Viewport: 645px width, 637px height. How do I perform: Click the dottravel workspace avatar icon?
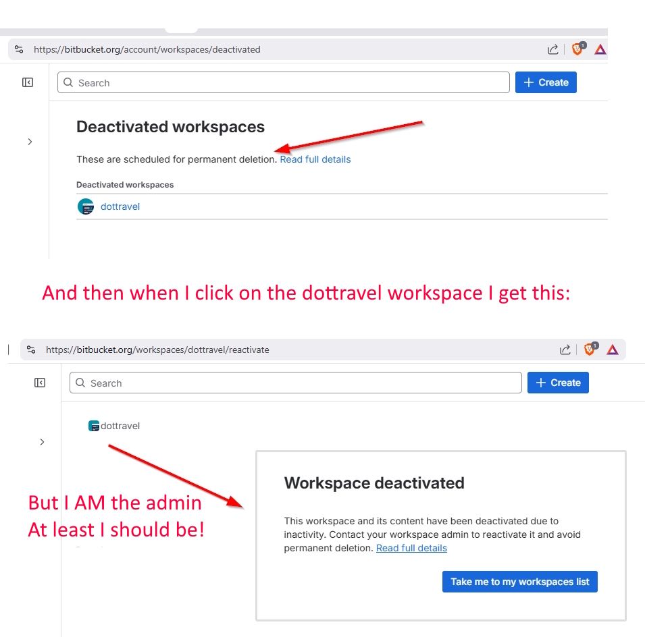coord(84,206)
